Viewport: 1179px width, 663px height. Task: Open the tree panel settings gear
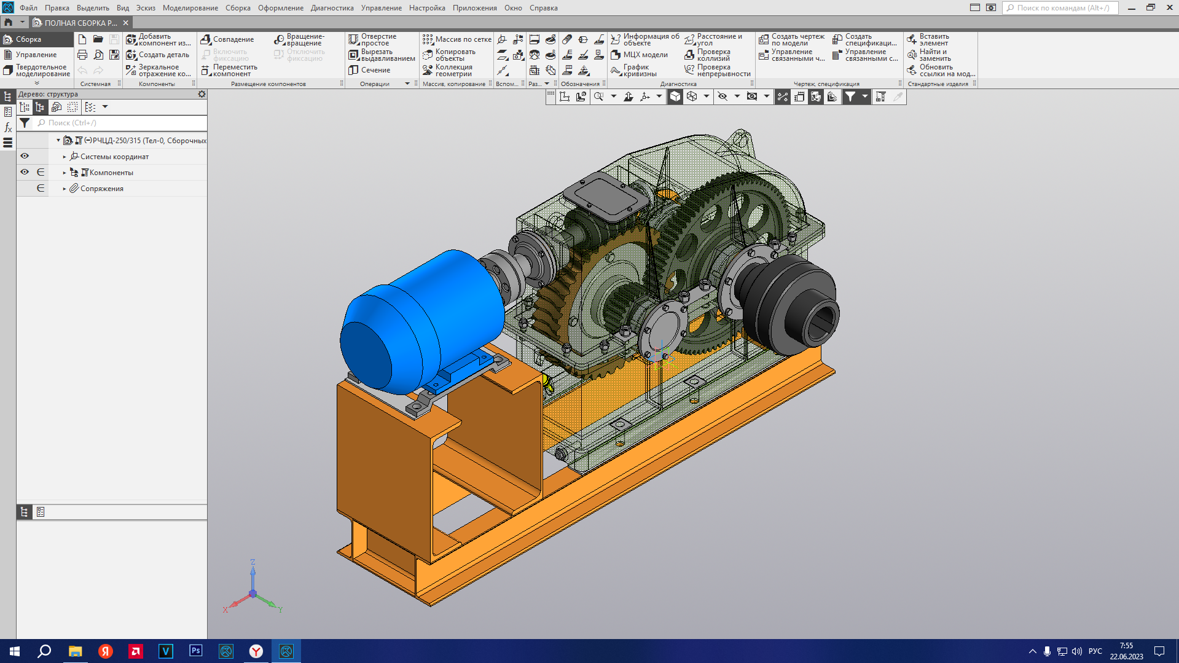click(202, 94)
